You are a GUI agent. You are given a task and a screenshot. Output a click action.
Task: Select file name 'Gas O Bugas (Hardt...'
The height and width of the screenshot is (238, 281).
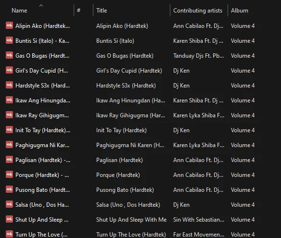(x=42, y=56)
